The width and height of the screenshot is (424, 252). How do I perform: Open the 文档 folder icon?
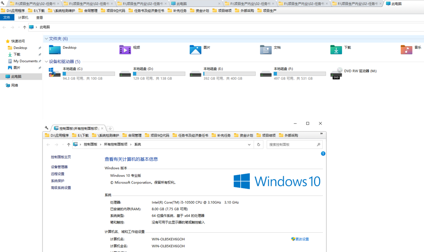point(266,50)
